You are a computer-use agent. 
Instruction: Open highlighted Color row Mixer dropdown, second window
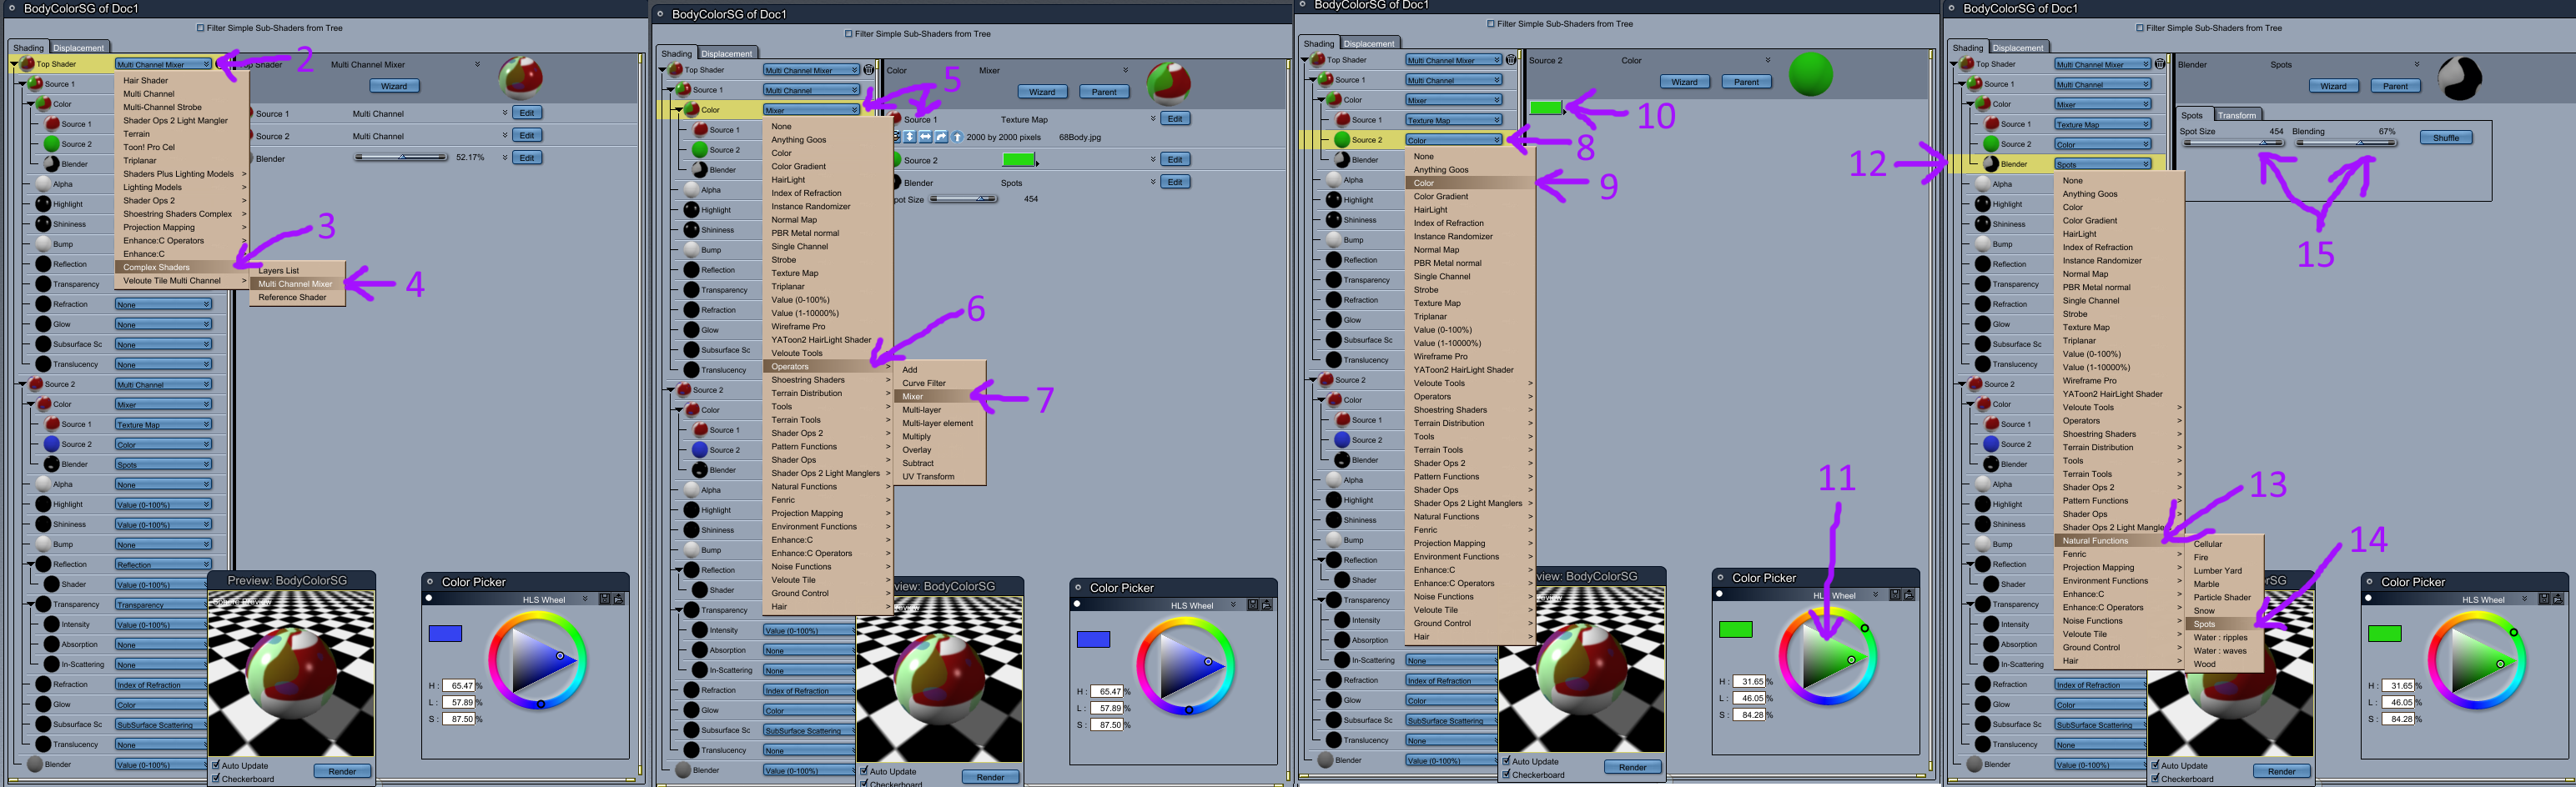(811, 110)
